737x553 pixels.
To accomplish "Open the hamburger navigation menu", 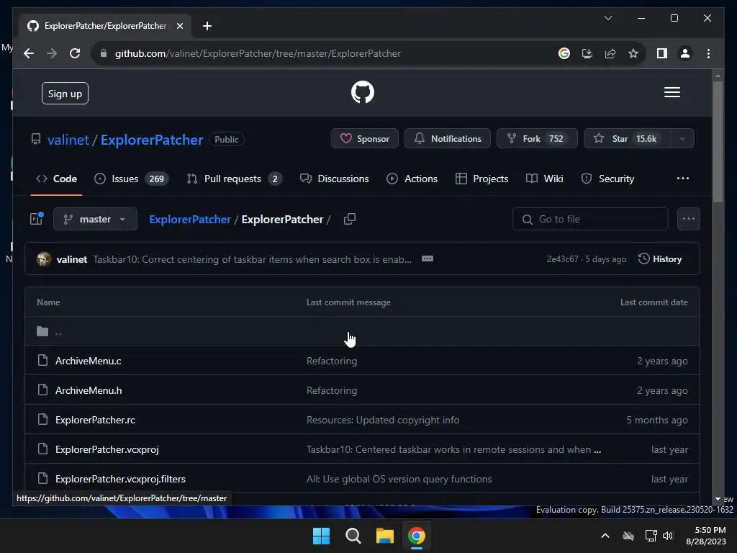I will (672, 92).
